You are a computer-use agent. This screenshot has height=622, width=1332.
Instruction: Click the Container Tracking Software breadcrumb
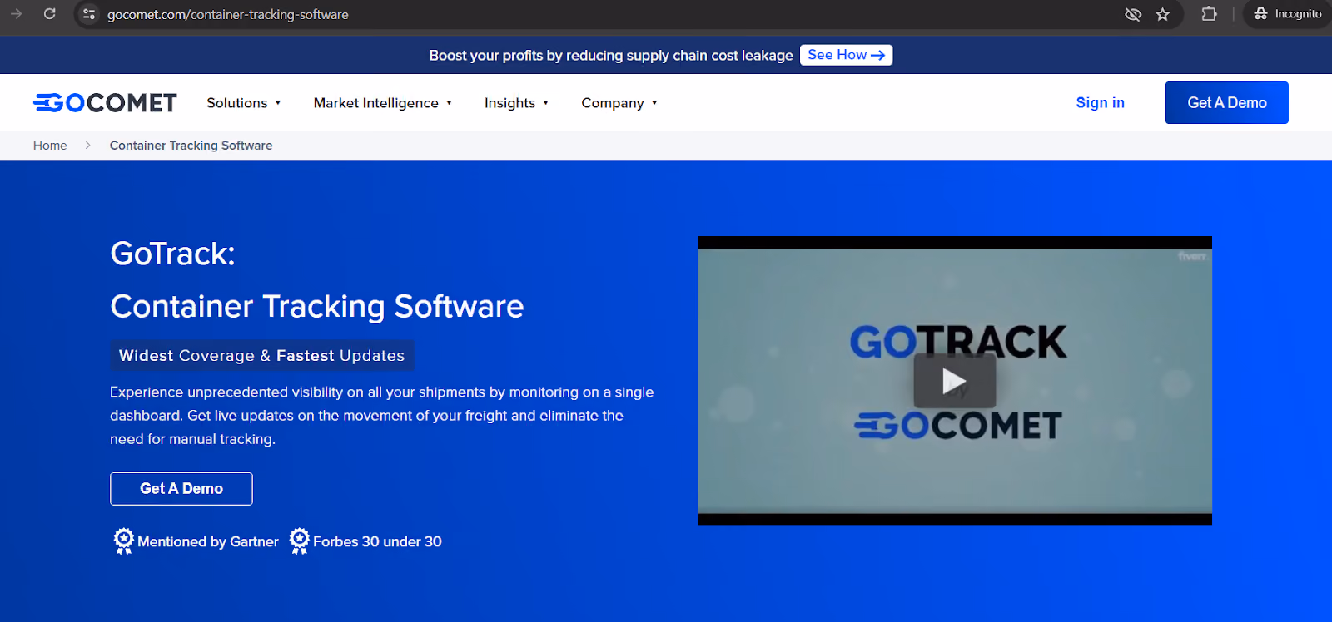tap(191, 146)
